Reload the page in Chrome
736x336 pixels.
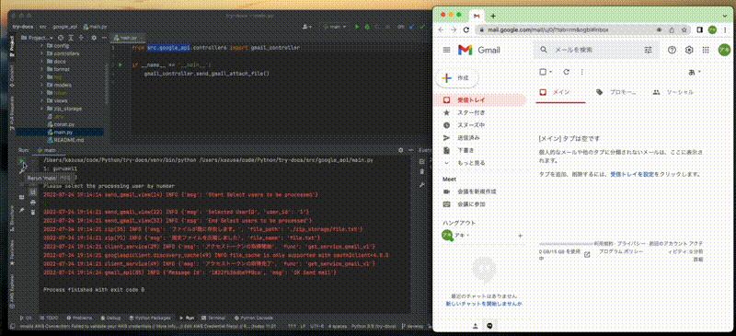click(x=466, y=29)
